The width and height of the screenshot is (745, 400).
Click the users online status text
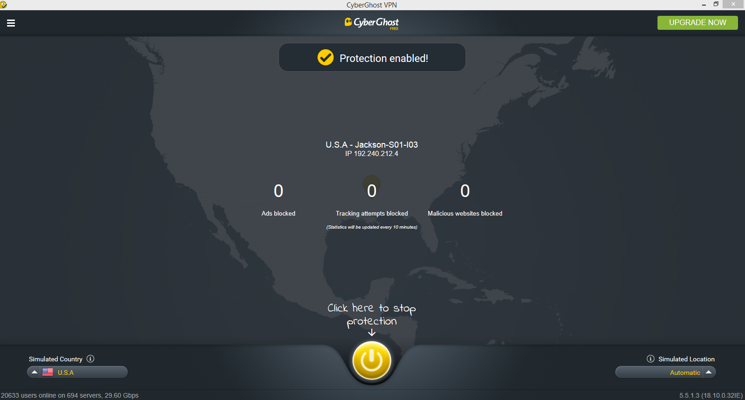[70, 395]
